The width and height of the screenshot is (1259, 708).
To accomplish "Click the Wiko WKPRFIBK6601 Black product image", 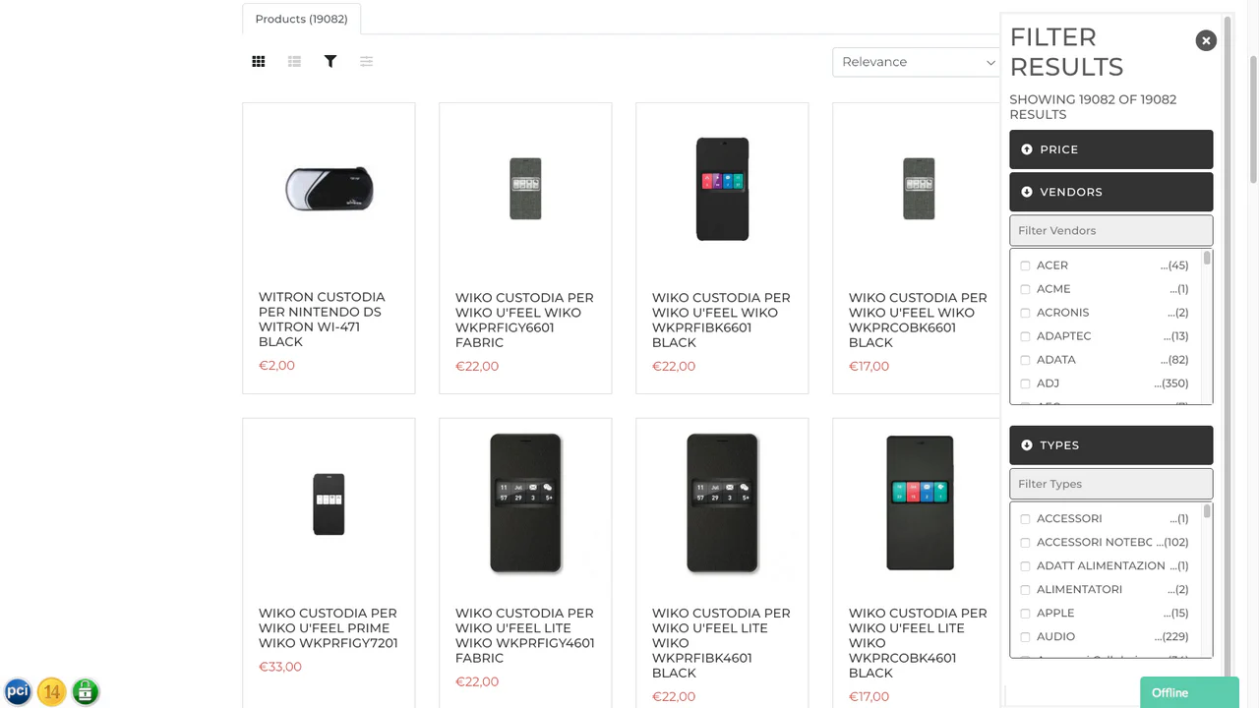I will [722, 189].
